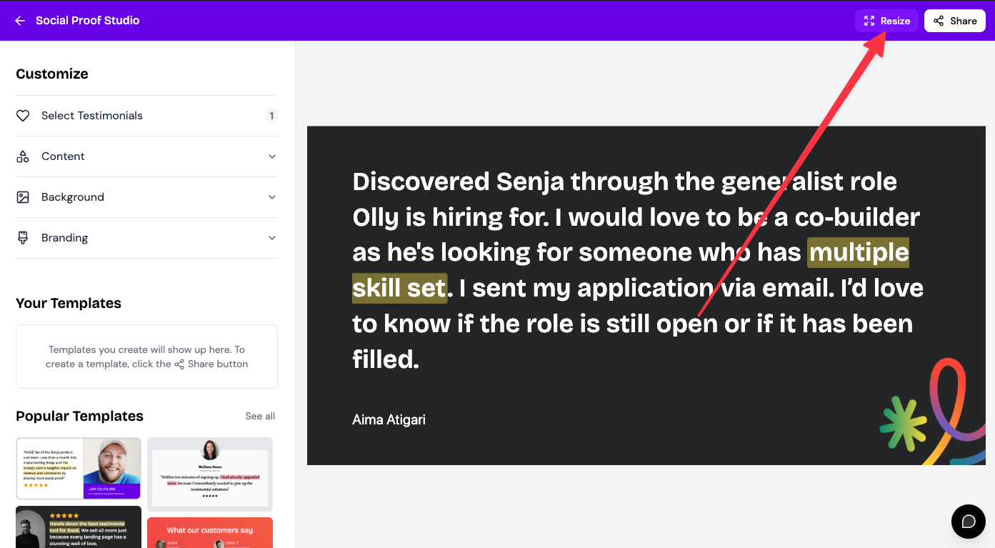The width and height of the screenshot is (995, 548).
Task: Expand the Content section chevron
Action: (x=272, y=156)
